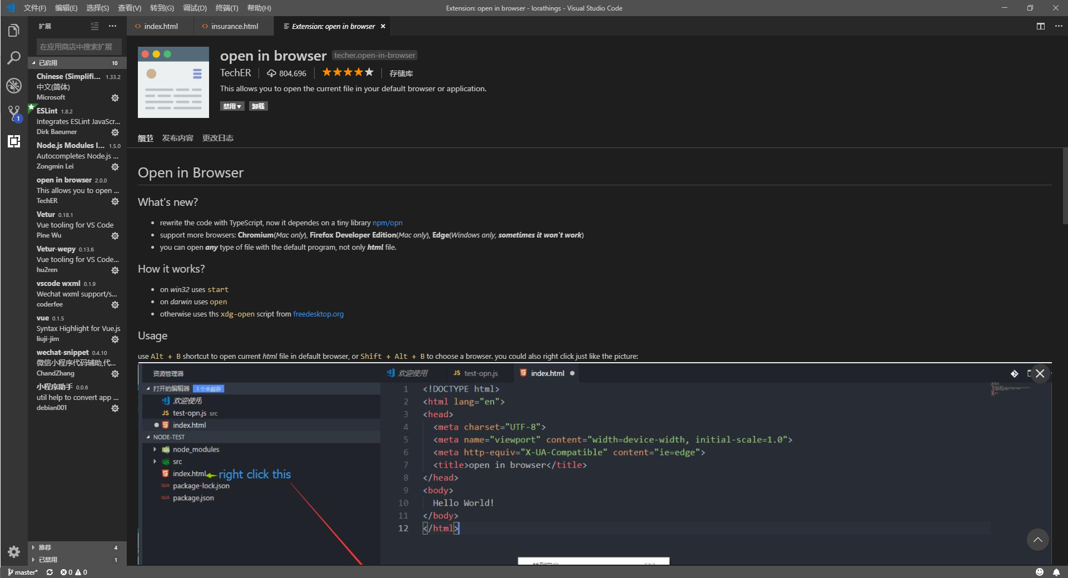Click the sync changes icon next to master
The width and height of the screenshot is (1068, 578).
coord(49,572)
